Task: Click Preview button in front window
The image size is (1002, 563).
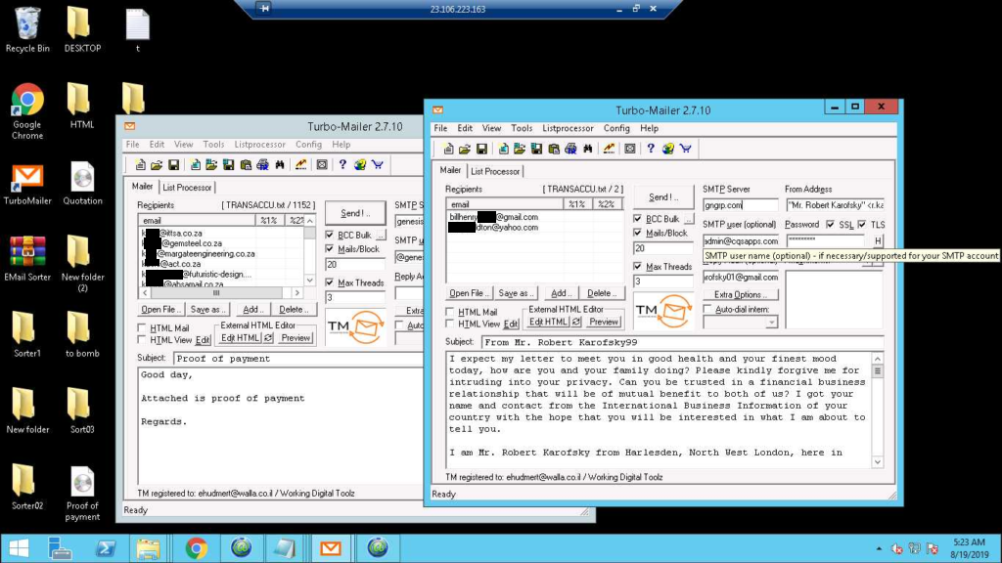Action: tap(604, 322)
